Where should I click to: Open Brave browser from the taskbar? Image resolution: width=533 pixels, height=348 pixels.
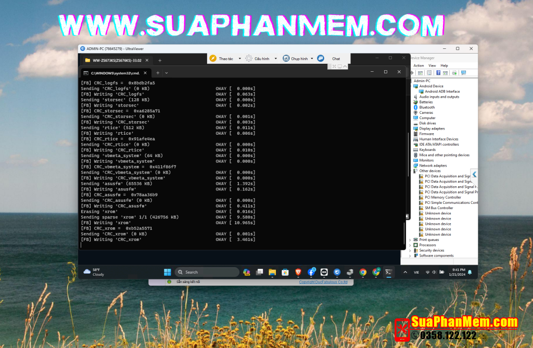pyautogui.click(x=298, y=272)
